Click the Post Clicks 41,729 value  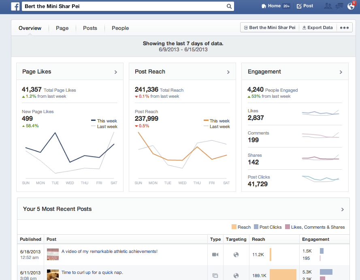[x=258, y=184]
